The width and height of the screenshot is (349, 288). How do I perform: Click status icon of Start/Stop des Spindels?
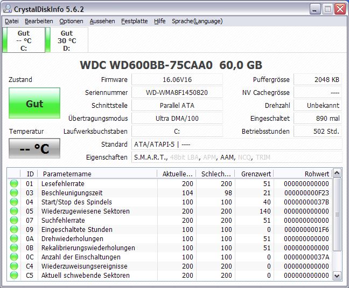14,202
